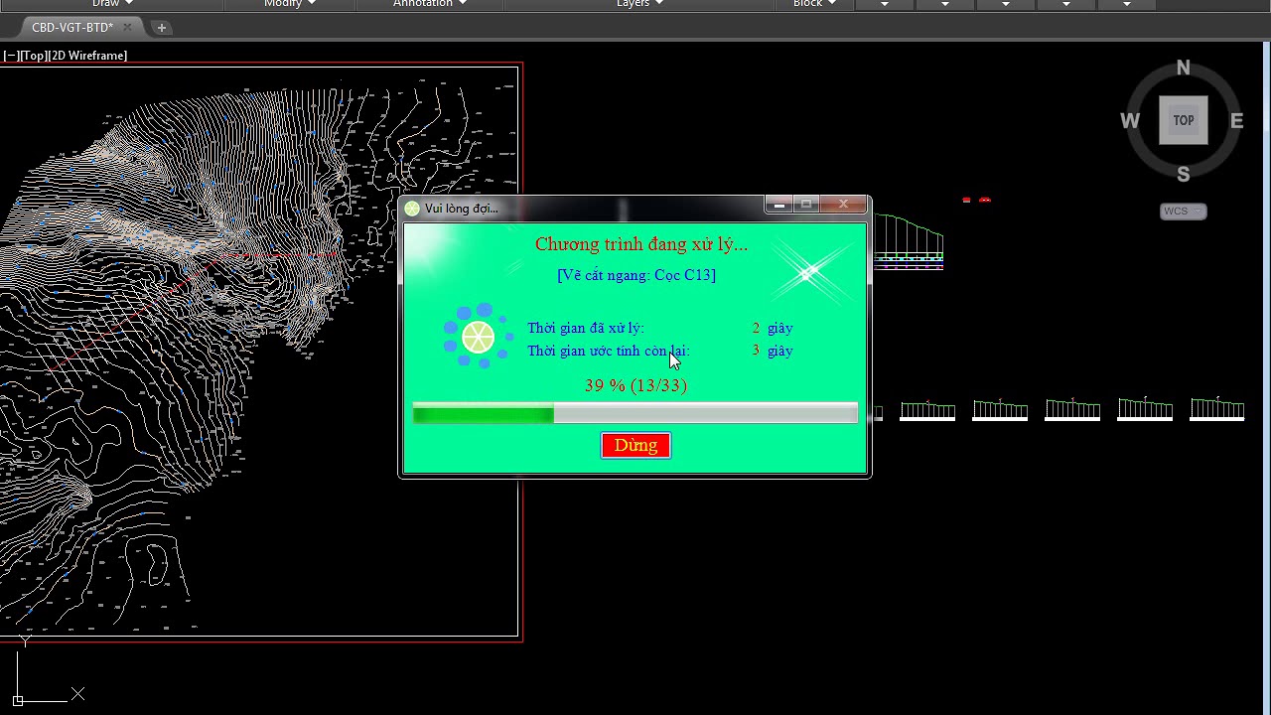Open the [2D Wireframe] visual style menu
Image resolution: width=1271 pixels, height=715 pixels.
coord(88,56)
